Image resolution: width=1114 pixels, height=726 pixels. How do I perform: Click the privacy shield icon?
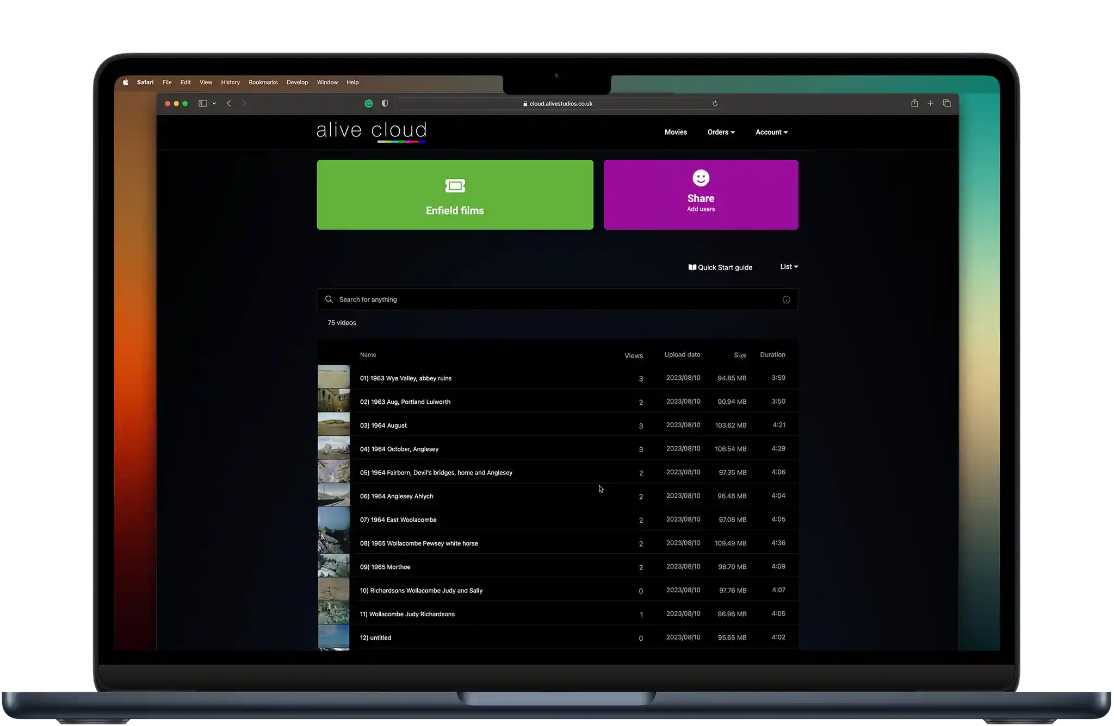point(385,103)
